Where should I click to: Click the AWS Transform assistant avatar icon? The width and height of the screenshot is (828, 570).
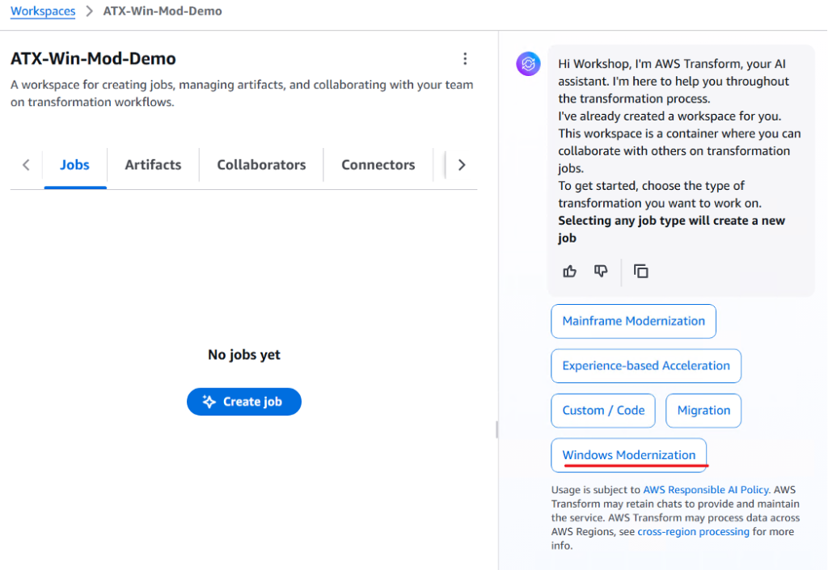tap(528, 63)
